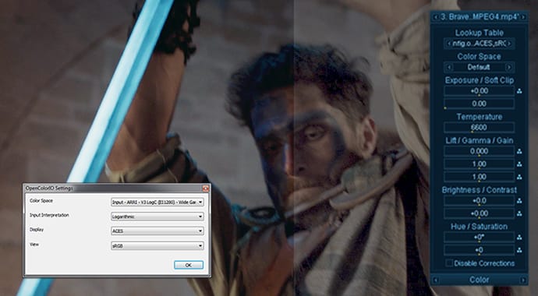The height and width of the screenshot is (296, 538).
Task: Click RGB channel icon beside Contrast field
Action: click(x=519, y=213)
